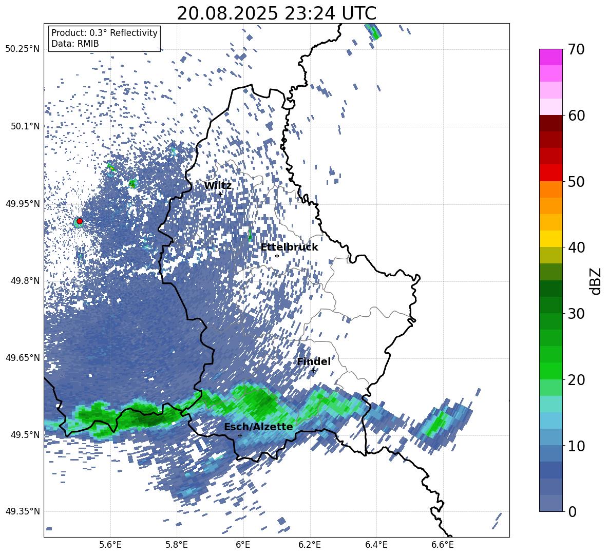Click the 40 value on the colorbar
Image resolution: width=608 pixels, height=555 pixels.
click(x=576, y=247)
